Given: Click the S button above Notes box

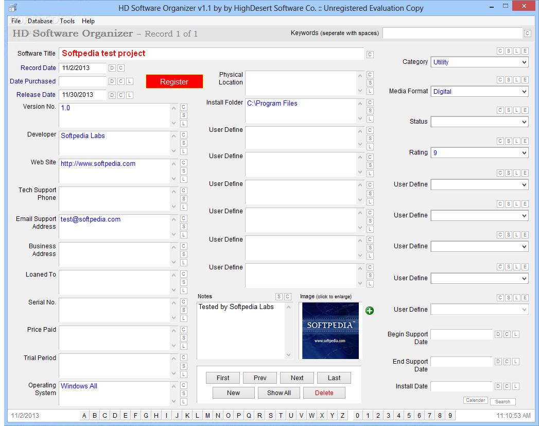Looking at the screenshot, I should (279, 297).
